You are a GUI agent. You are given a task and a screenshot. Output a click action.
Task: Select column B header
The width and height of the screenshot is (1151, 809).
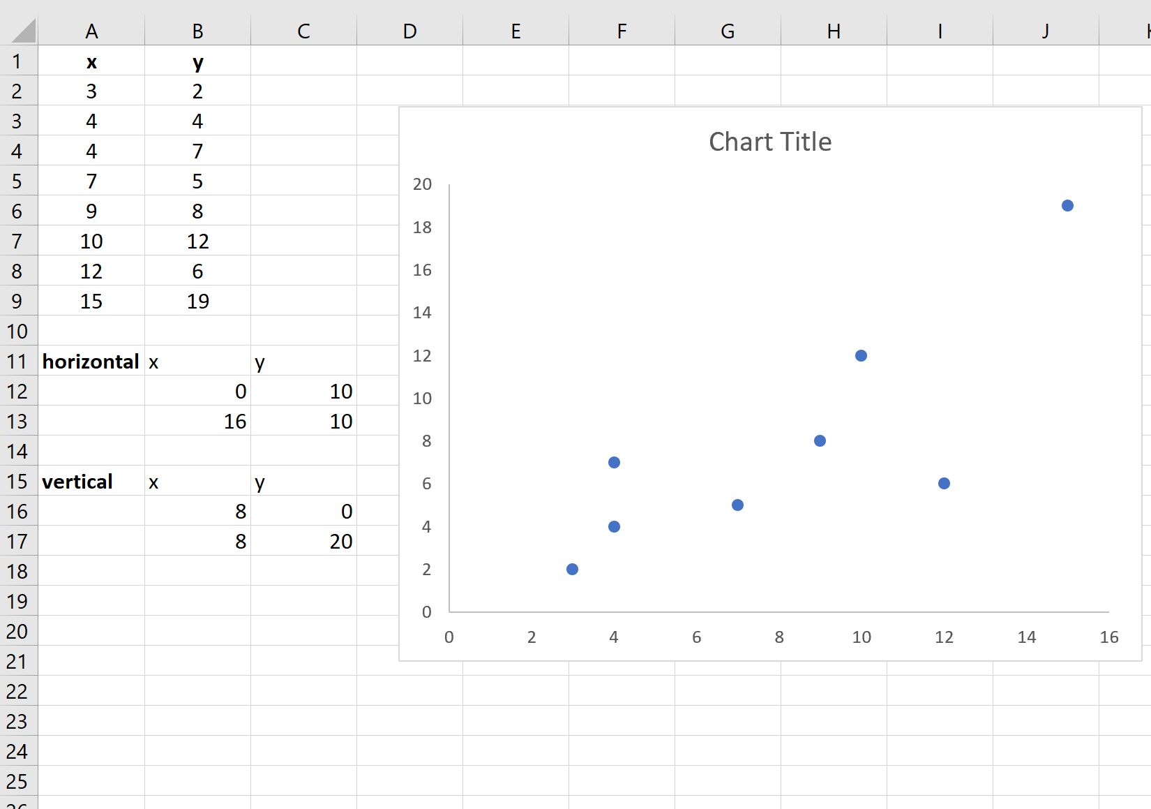(x=197, y=31)
